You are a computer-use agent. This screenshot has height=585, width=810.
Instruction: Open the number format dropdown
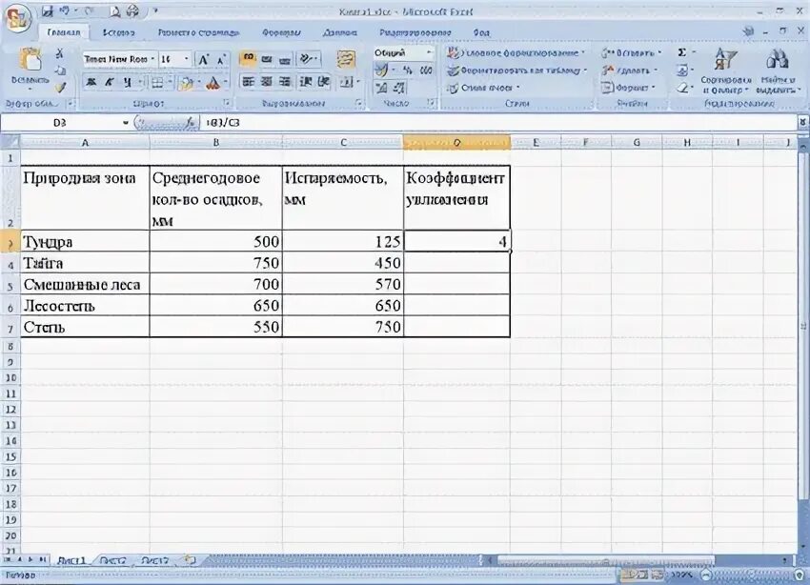[429, 52]
